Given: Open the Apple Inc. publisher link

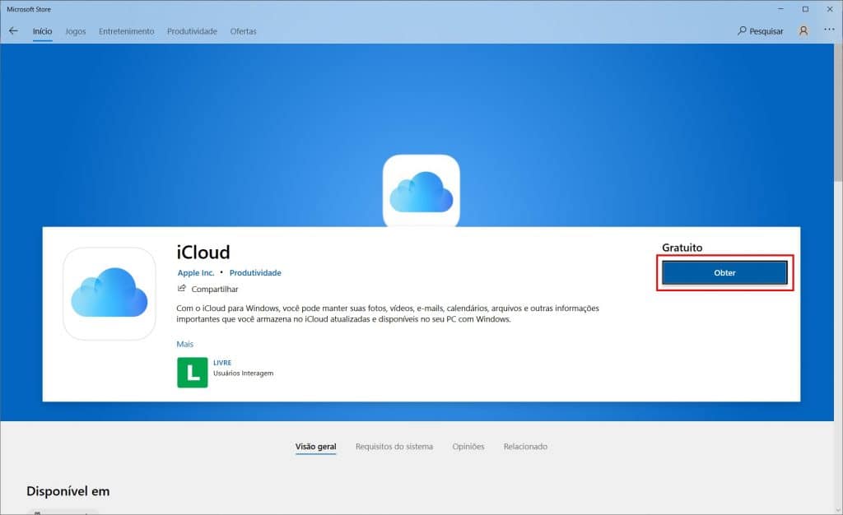Looking at the screenshot, I should tap(196, 273).
